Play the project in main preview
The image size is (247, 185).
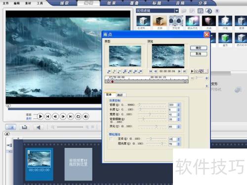pos(40,116)
